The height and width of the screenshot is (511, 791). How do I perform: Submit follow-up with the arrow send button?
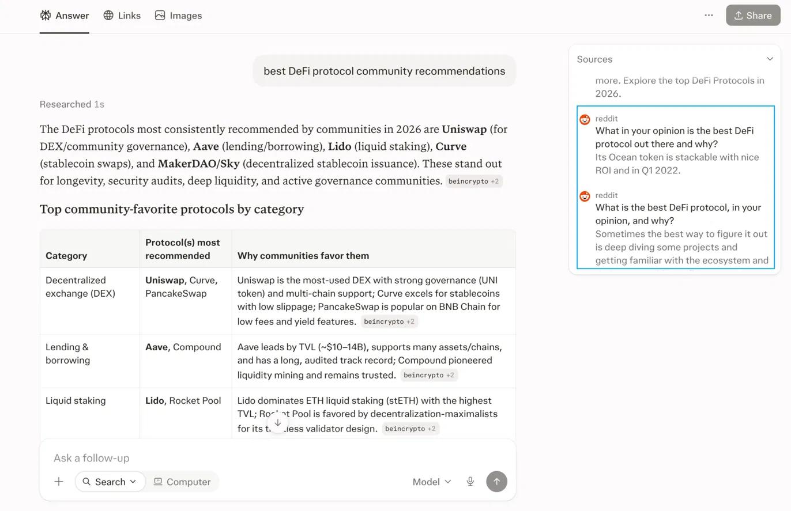[496, 482]
